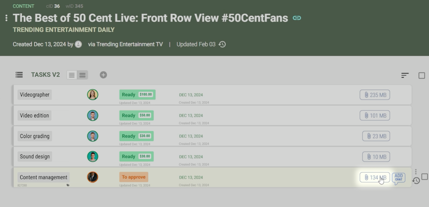Viewport: 429px width, 207px height.
Task: Open update history next to Updated Feb 03
Action: tap(222, 44)
